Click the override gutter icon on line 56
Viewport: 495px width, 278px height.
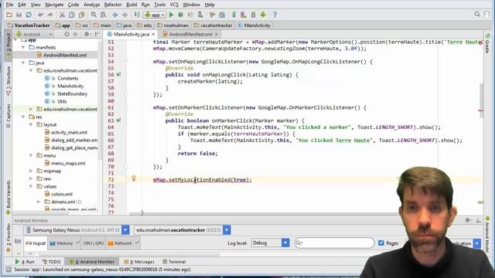point(118,75)
